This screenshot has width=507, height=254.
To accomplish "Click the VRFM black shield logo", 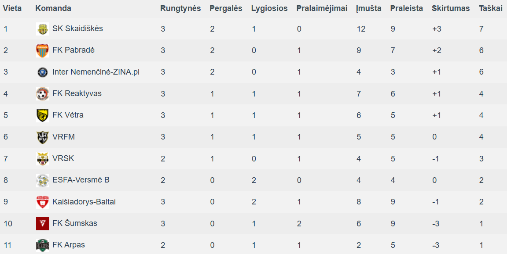I will click(43, 137).
